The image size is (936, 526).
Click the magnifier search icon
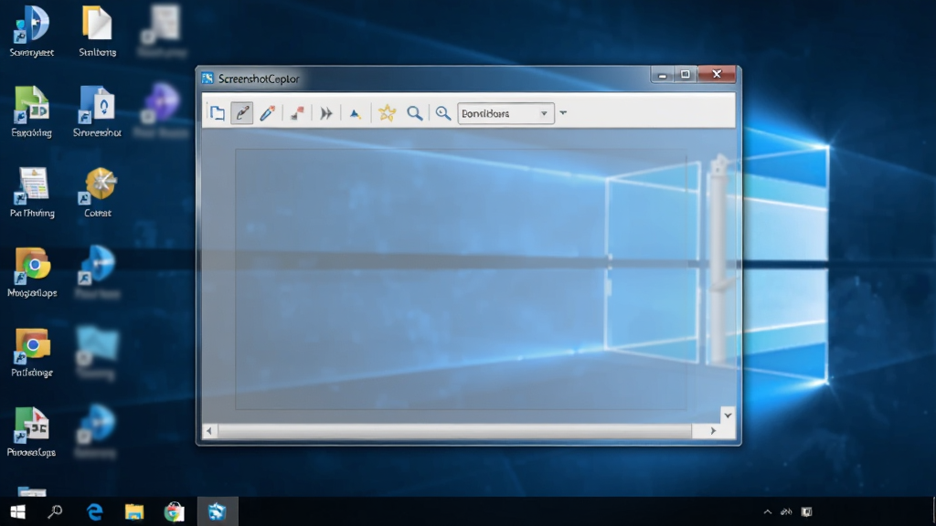414,113
